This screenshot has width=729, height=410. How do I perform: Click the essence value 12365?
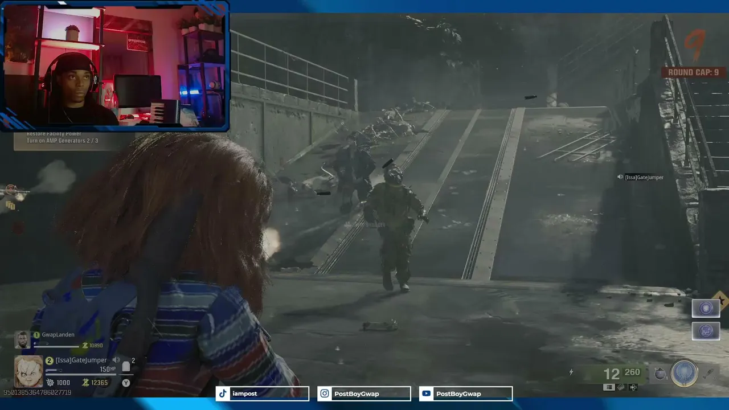100,383
